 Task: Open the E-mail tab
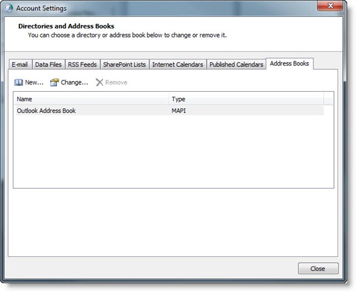coord(20,64)
